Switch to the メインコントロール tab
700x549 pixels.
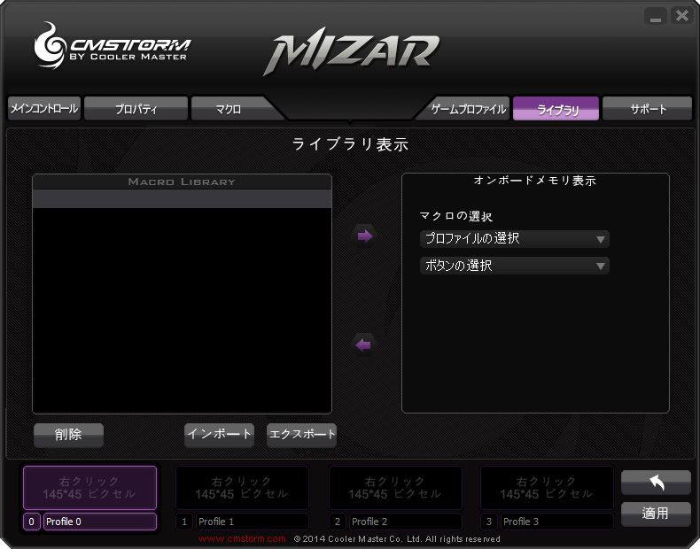pyautogui.click(x=44, y=108)
